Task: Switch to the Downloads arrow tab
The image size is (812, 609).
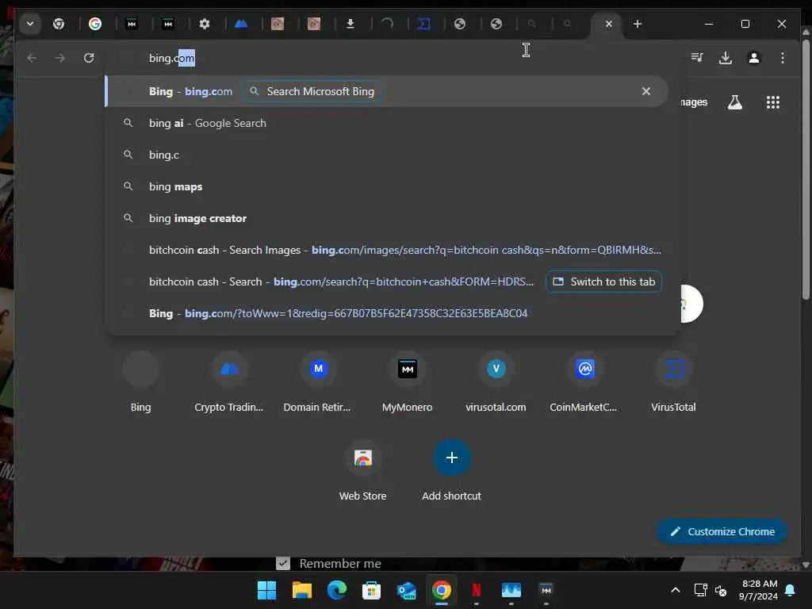Action: [x=350, y=24]
